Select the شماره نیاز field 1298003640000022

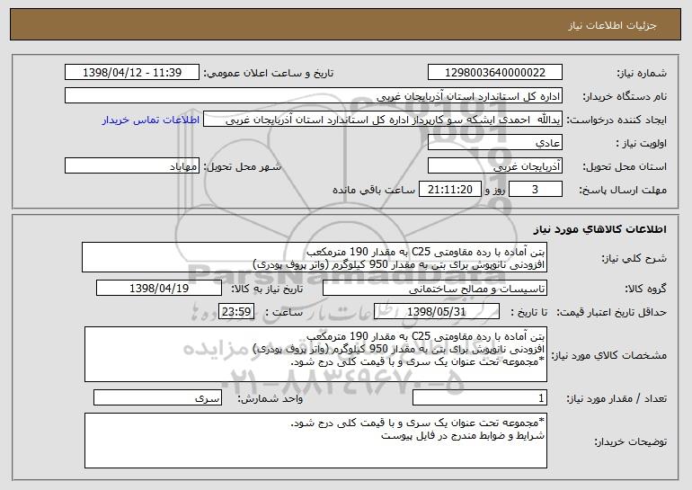coord(494,73)
